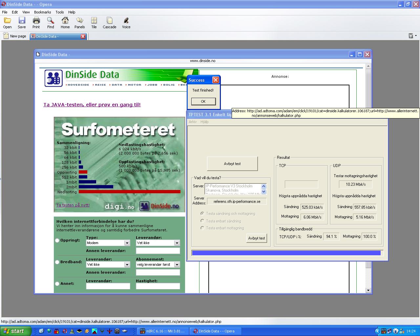Click the Ta JAVA-testen link
The width and height of the screenshot is (420, 336).
[92, 105]
